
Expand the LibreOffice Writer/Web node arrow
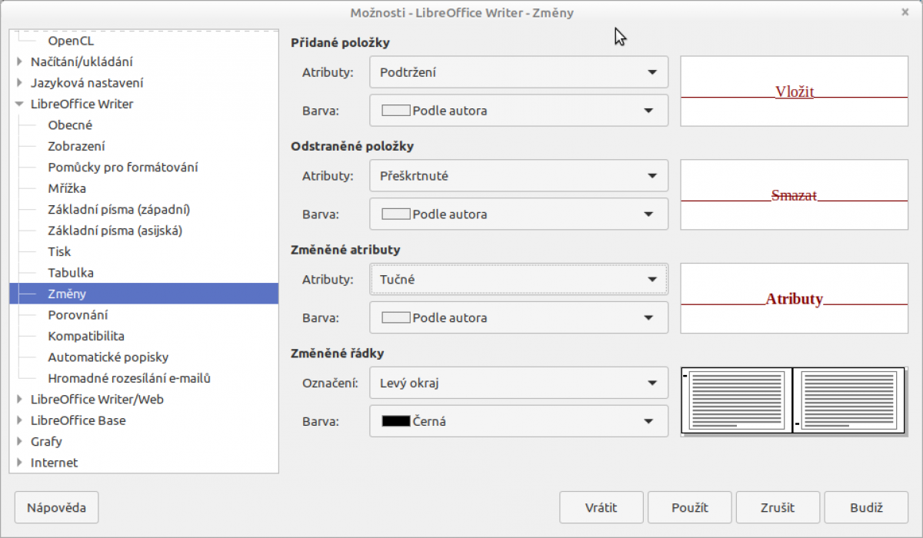pyautogui.click(x=20, y=400)
